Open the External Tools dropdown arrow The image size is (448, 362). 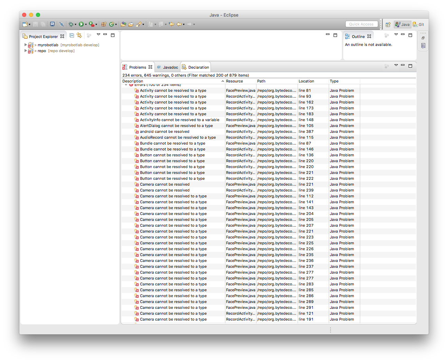tap(96, 25)
